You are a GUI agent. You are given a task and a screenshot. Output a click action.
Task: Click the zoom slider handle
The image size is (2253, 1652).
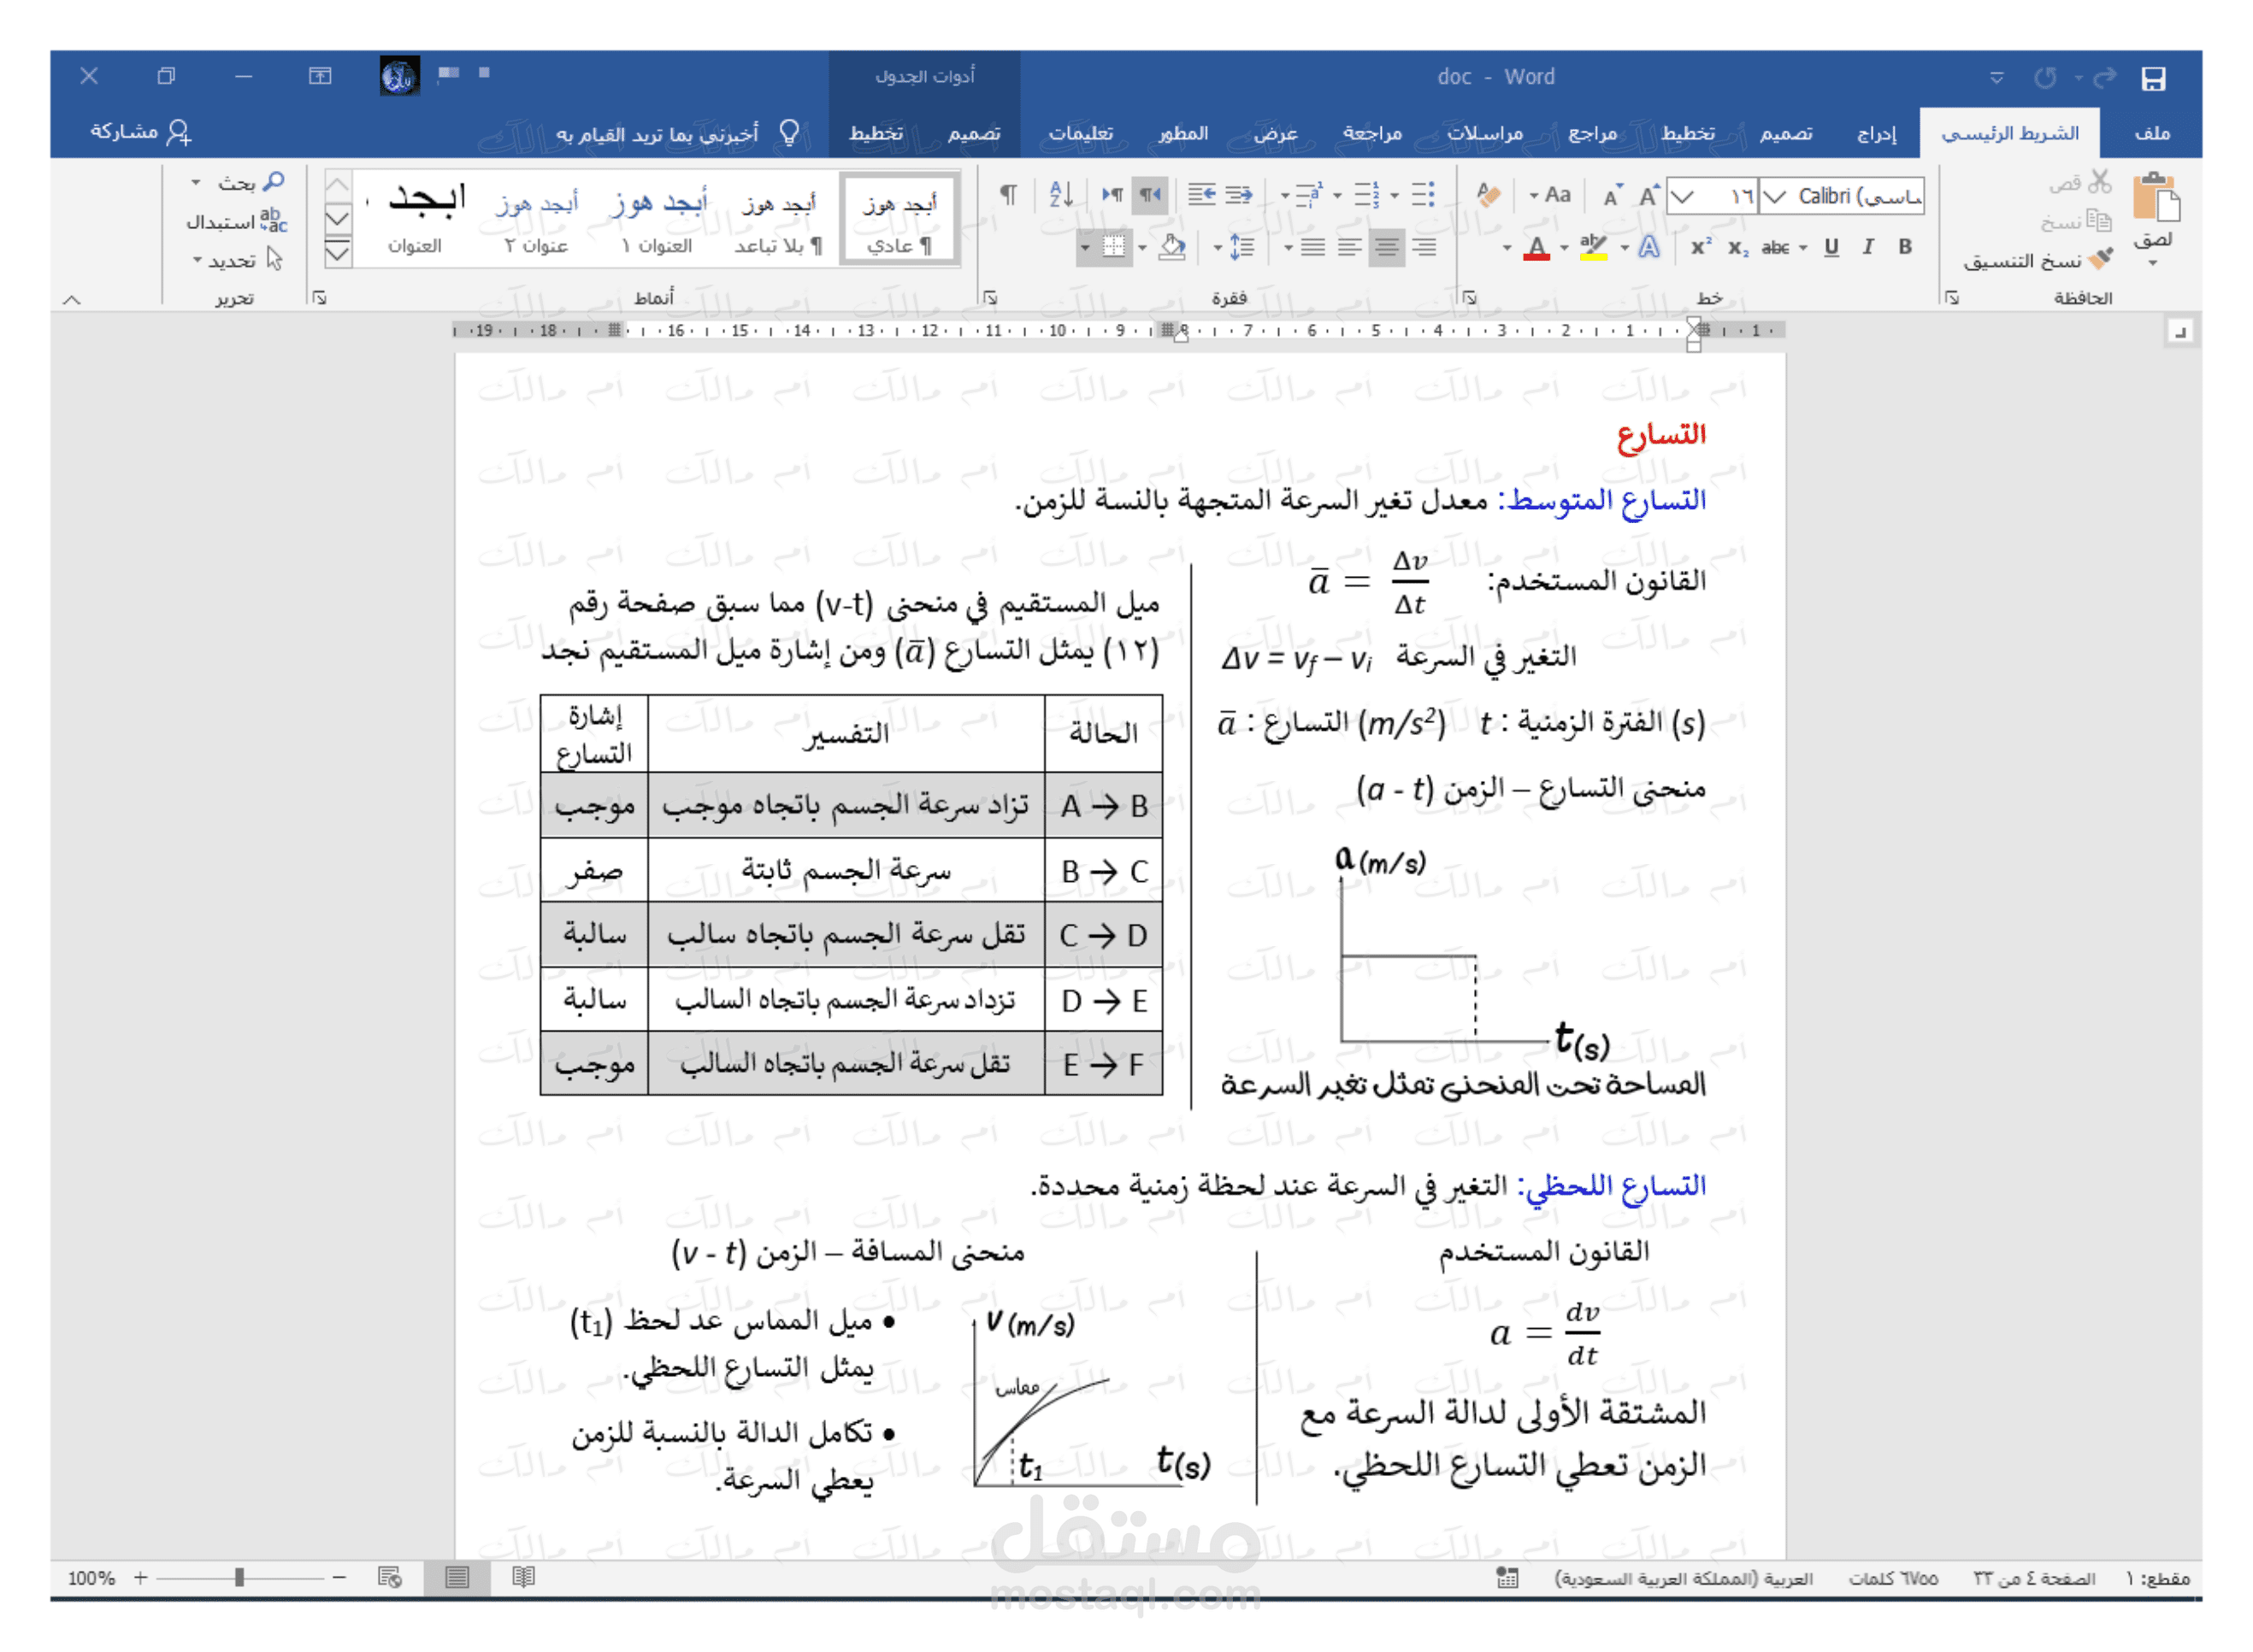pyautogui.click(x=239, y=1577)
